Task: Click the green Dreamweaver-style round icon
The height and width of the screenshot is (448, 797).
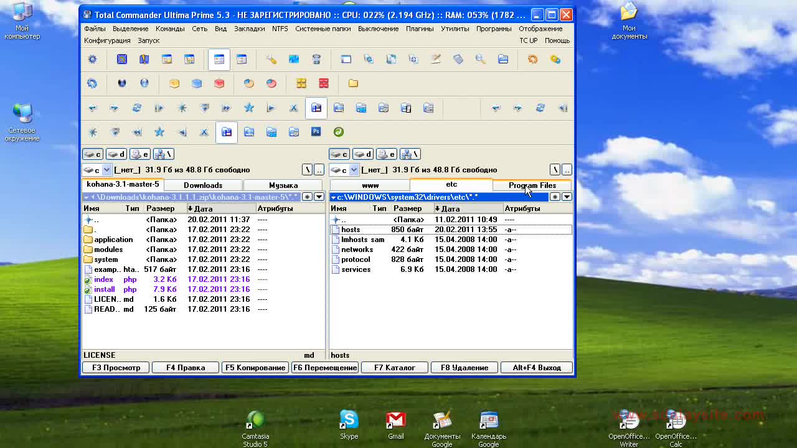Action: (x=339, y=132)
